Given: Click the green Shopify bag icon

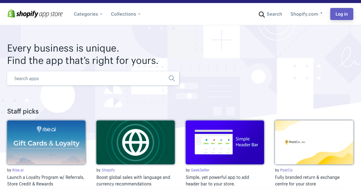Looking at the screenshot, I should (x=11, y=13).
